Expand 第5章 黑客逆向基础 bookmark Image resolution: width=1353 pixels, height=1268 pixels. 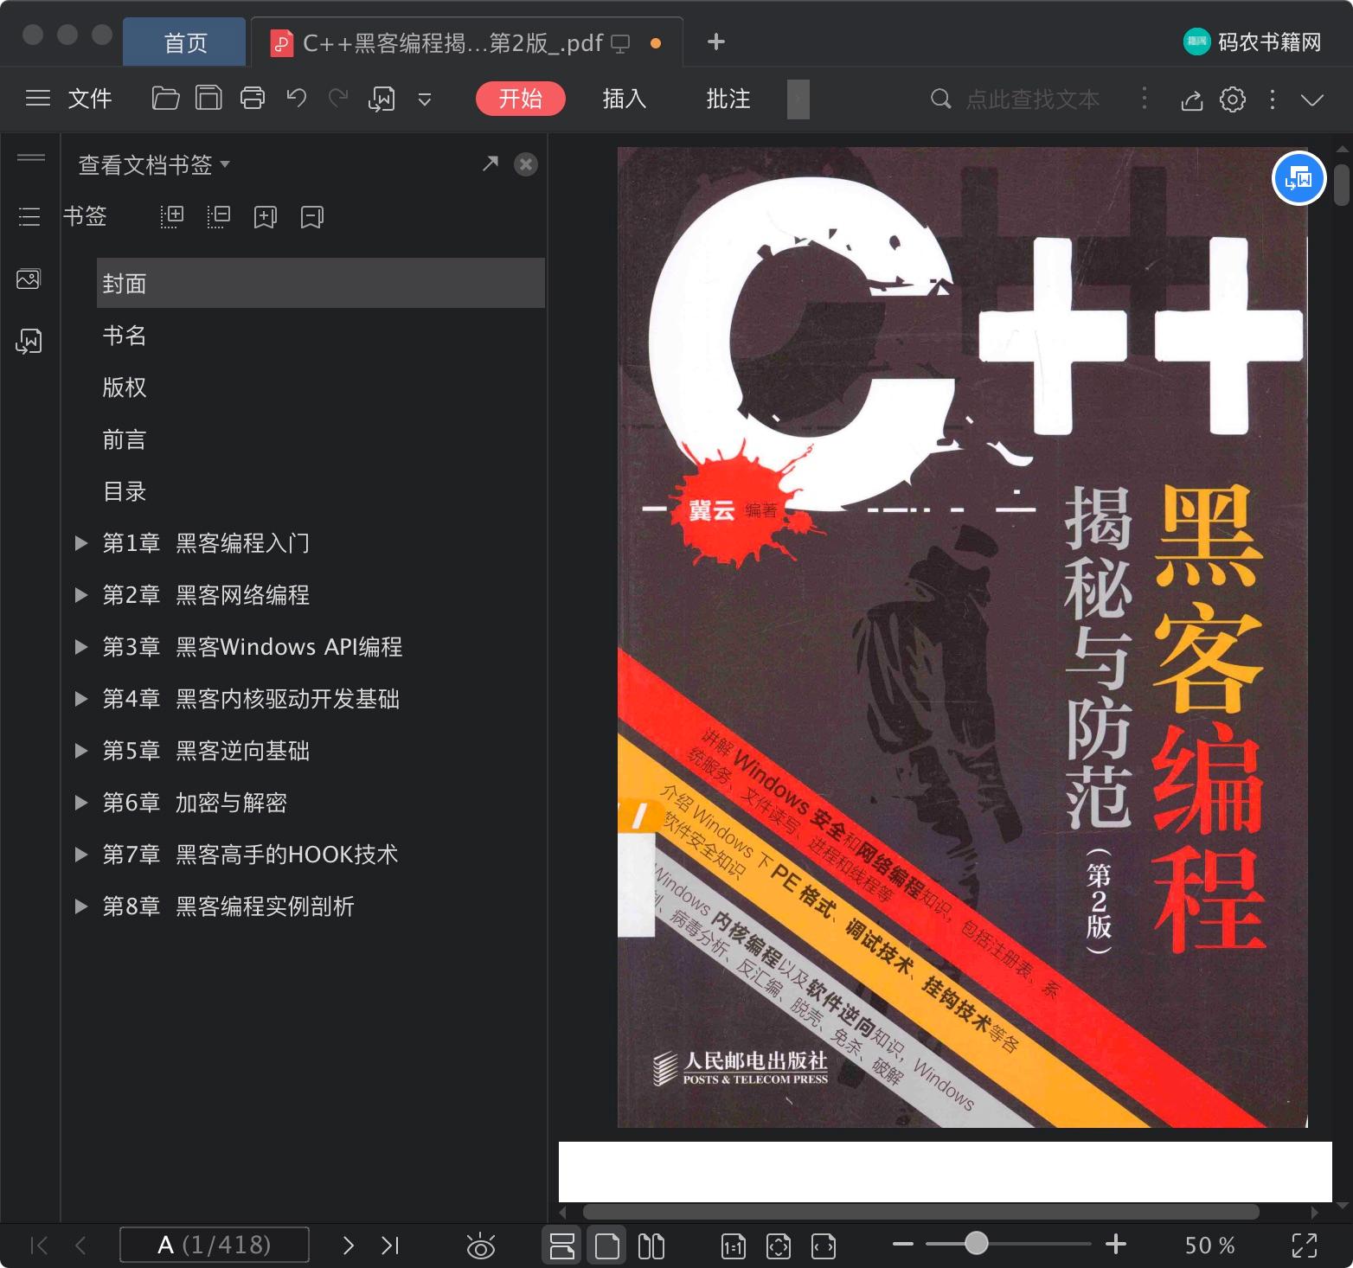click(81, 751)
